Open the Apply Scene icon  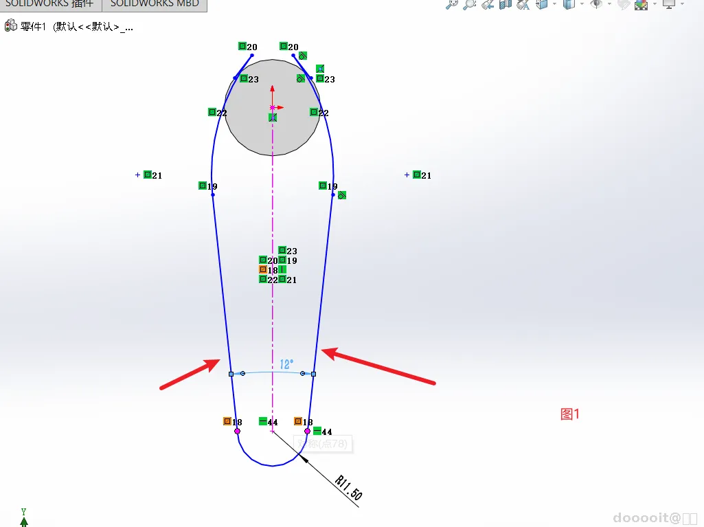click(x=641, y=4)
